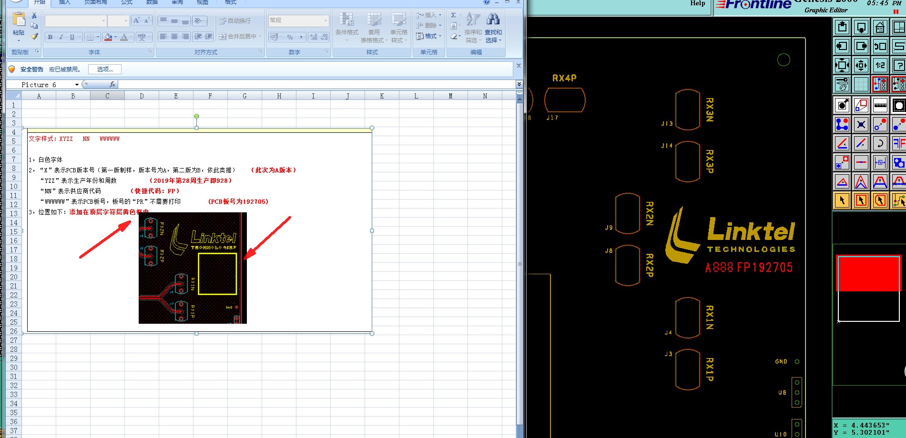Image resolution: width=906 pixels, height=438 pixels.
Task: Close the 安全警告 message bar
Action: (519, 66)
